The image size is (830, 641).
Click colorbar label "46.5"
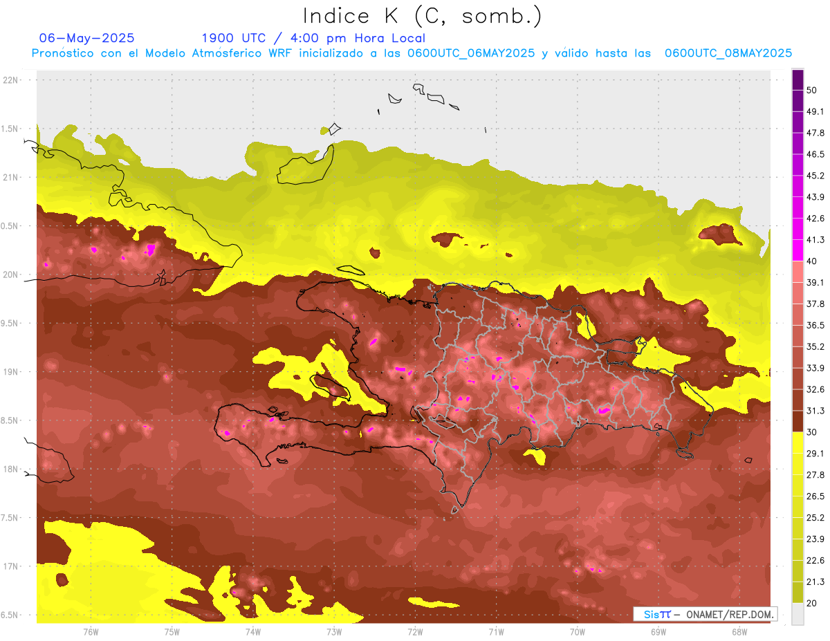815,154
